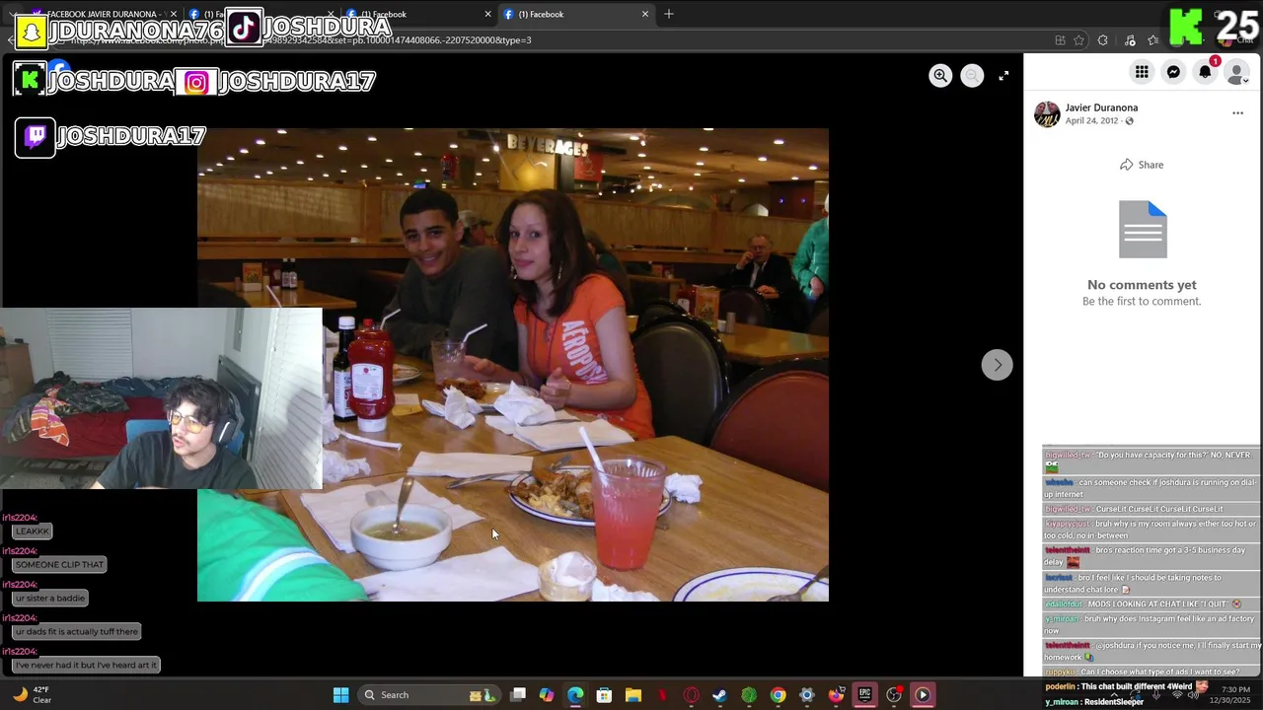The image size is (1263, 710).
Task: Open post options three-dot menu
Action: click(1237, 113)
